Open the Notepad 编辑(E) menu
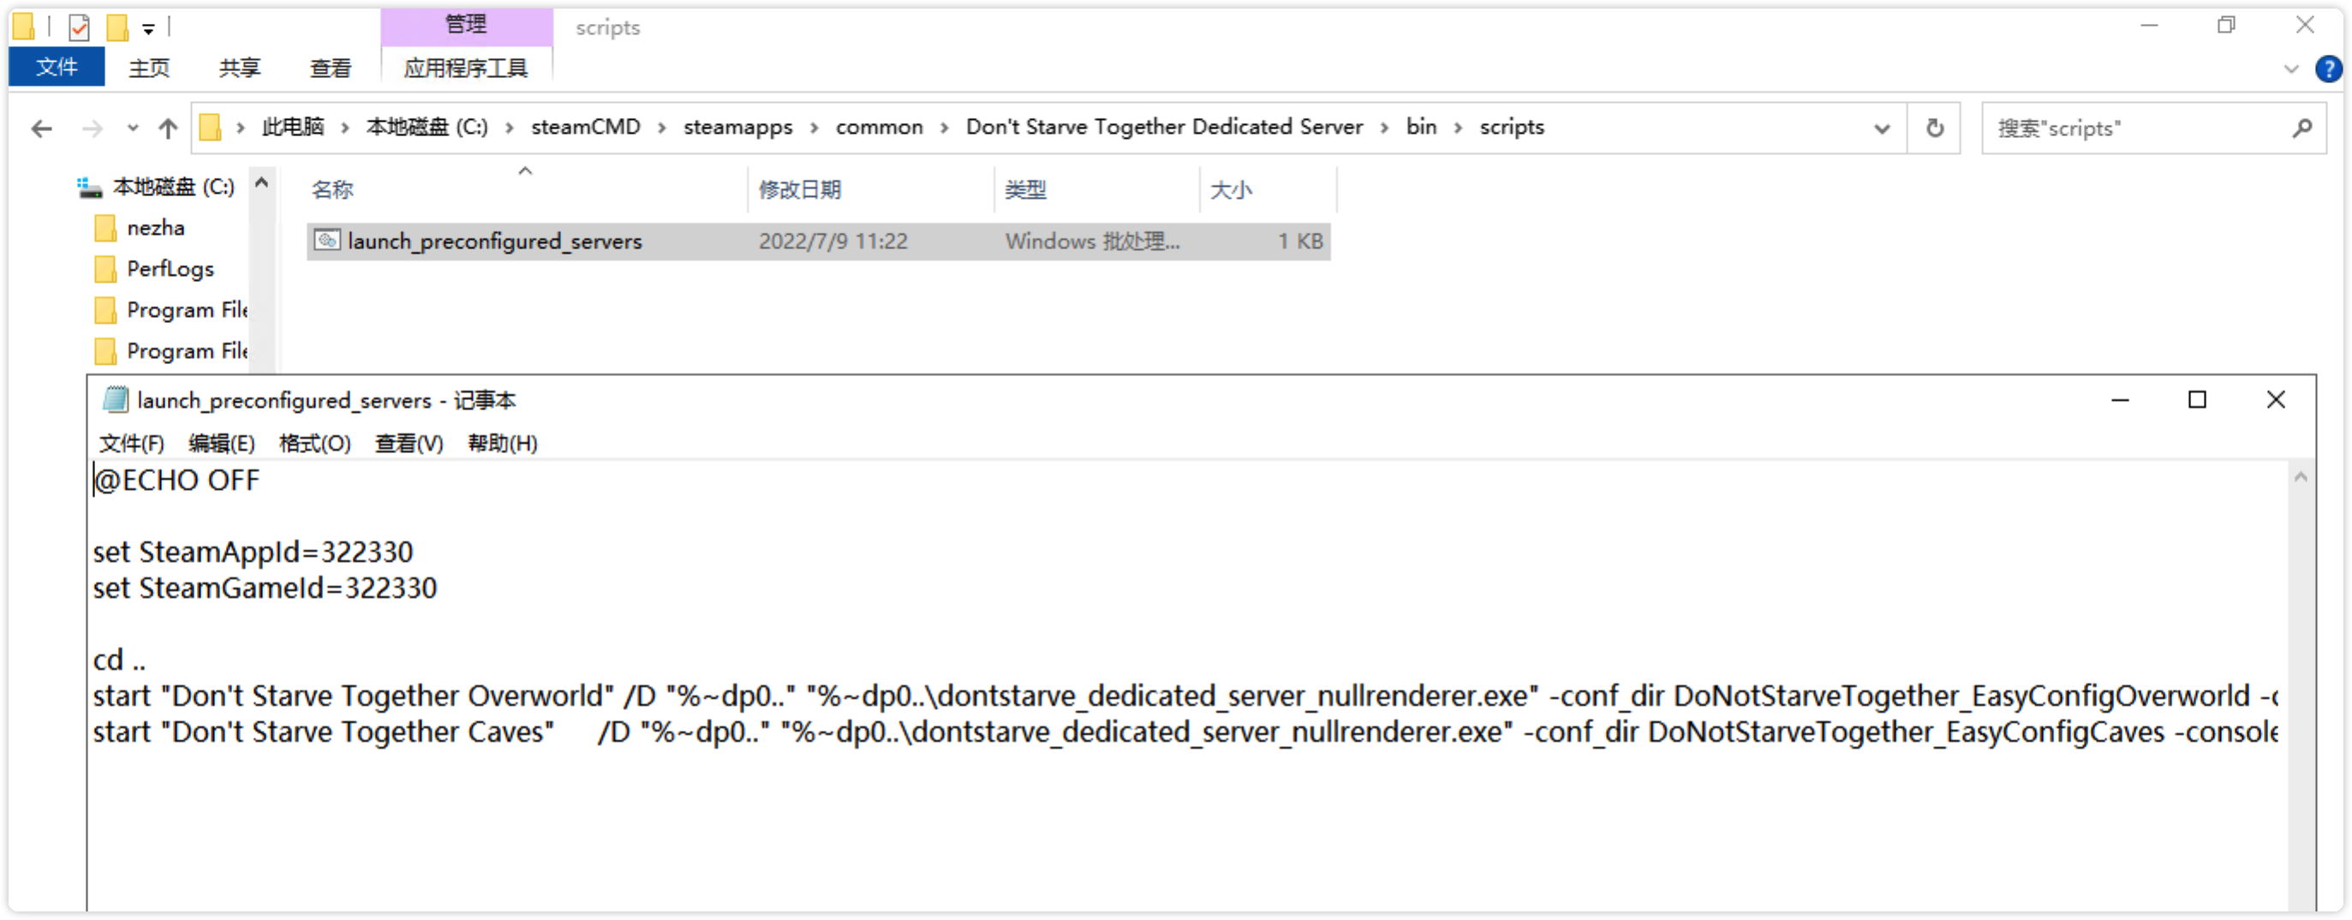 pyautogui.click(x=222, y=444)
